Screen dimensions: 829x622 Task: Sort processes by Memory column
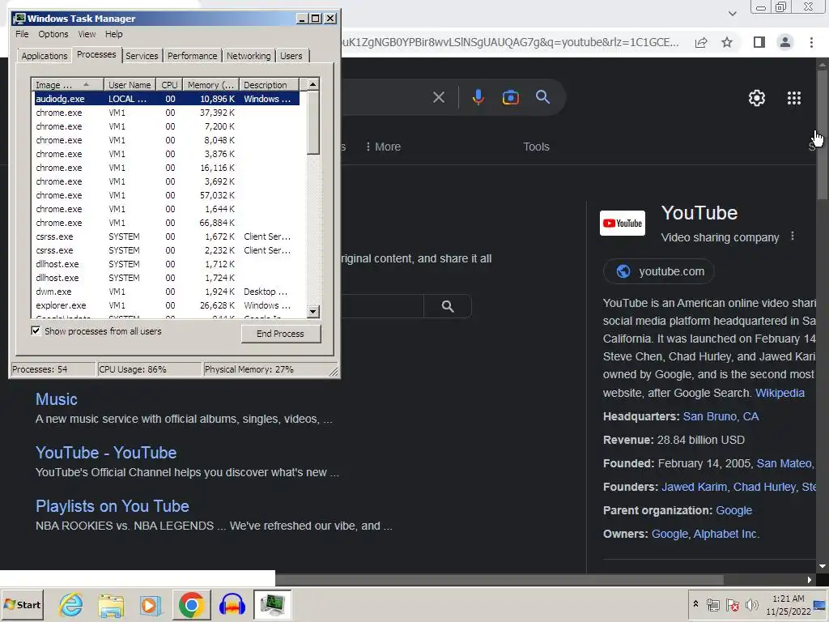[211, 84]
